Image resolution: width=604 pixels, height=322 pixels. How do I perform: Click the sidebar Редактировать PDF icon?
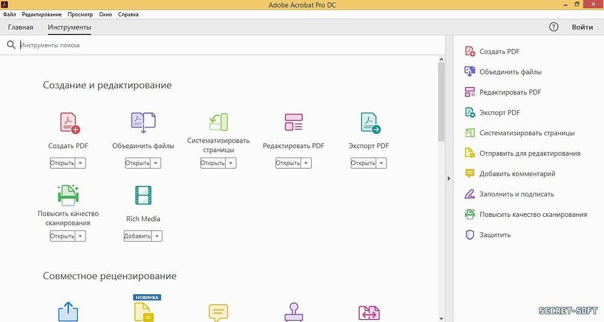pos(470,92)
